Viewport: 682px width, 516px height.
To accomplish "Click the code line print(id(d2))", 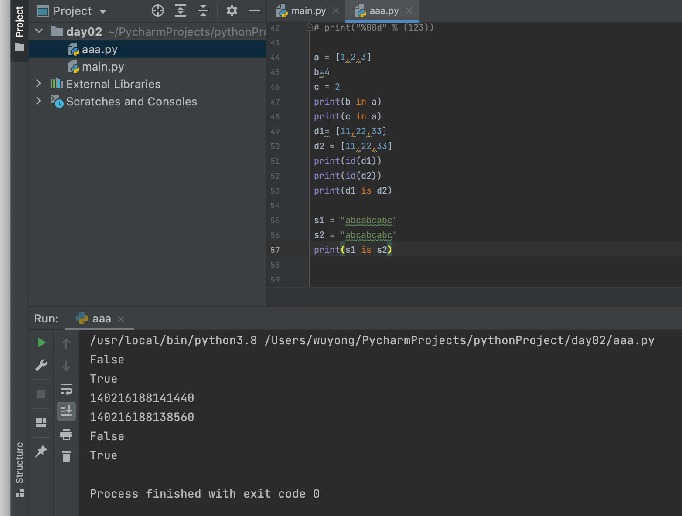I will (x=348, y=176).
